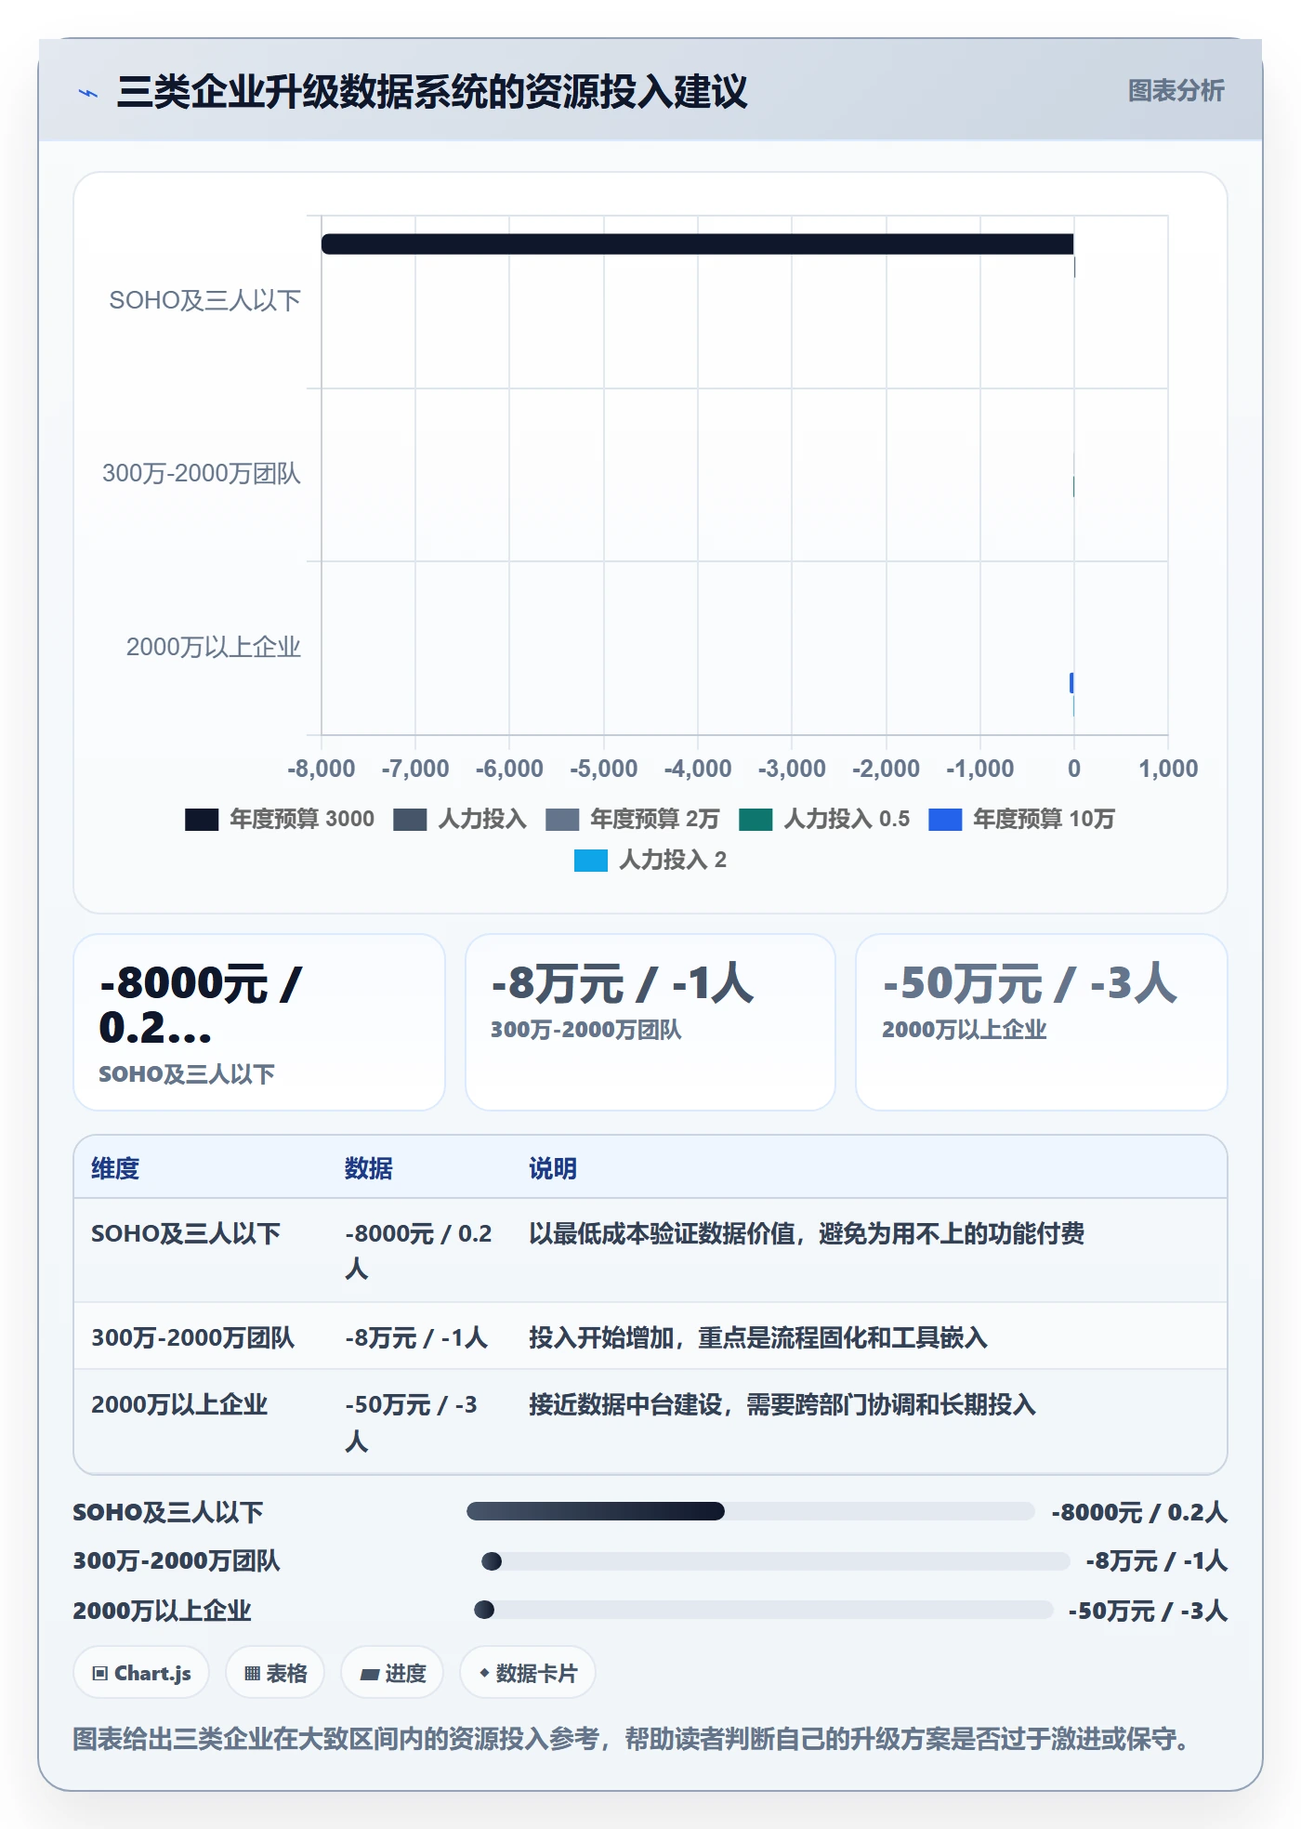The height and width of the screenshot is (1829, 1301).
Task: Click the 维度 column header
Action: coord(115,1168)
